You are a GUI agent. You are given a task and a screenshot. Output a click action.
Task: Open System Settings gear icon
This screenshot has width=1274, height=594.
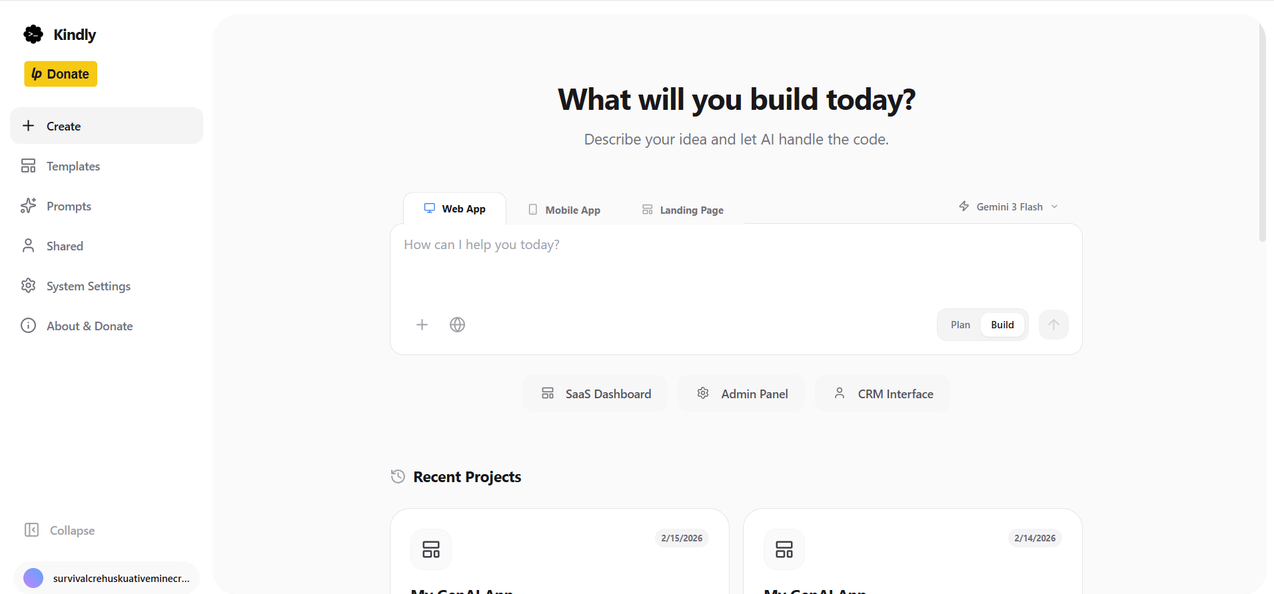(28, 286)
